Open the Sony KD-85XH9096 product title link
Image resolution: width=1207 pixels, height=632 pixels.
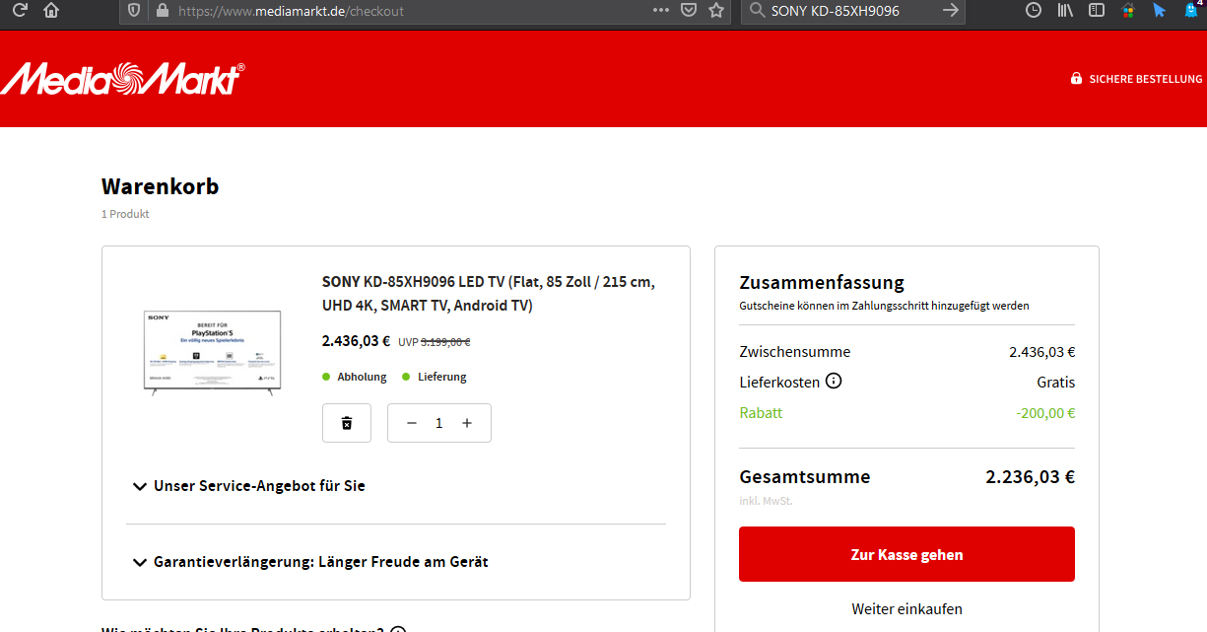[x=489, y=294]
